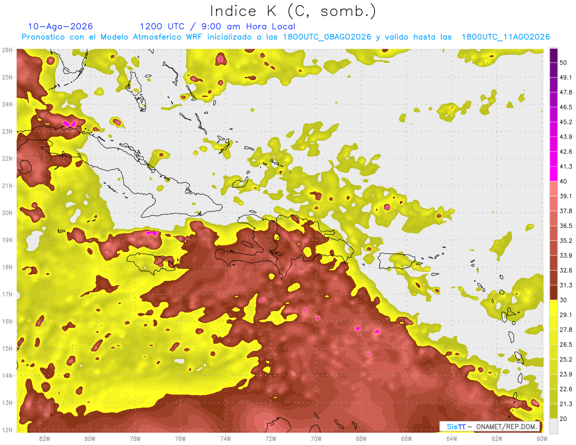Click the map title 'Indice K (C, somb.)'
576x445 pixels.
click(x=293, y=12)
